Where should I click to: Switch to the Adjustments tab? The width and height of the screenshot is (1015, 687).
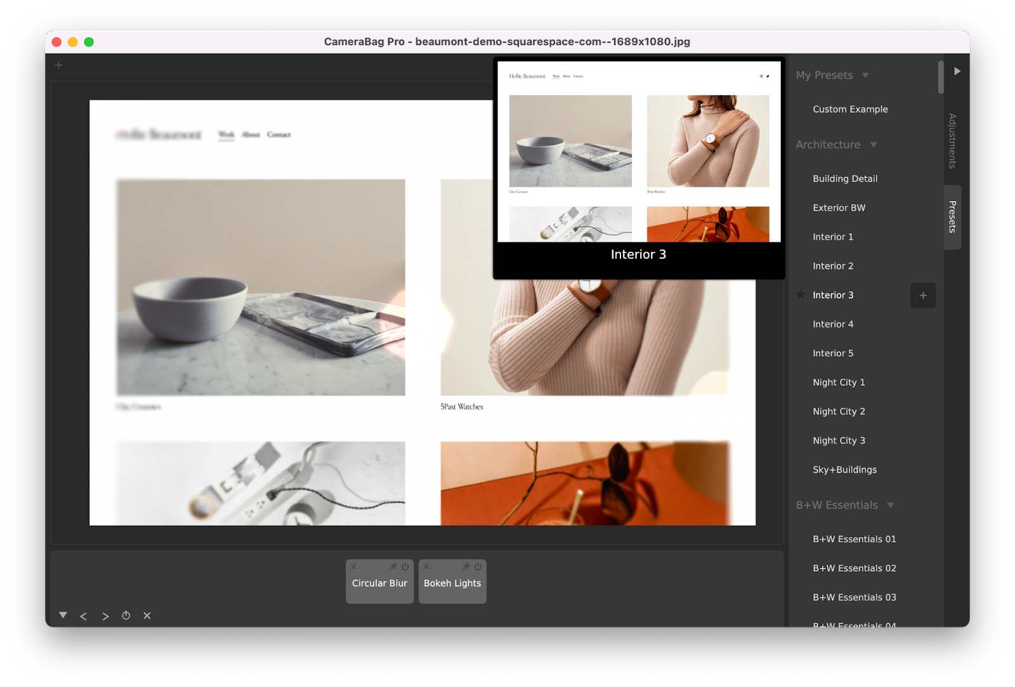[x=952, y=141]
